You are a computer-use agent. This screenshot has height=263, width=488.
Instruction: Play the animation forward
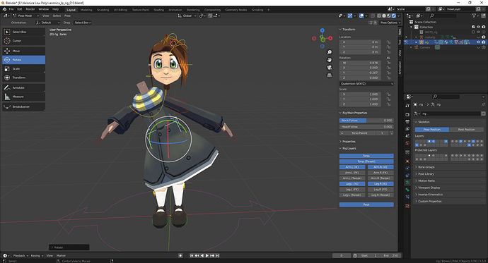(x=207, y=255)
